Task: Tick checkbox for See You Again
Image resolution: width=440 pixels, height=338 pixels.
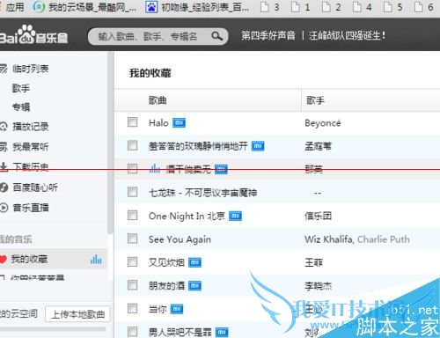Action: click(132, 239)
